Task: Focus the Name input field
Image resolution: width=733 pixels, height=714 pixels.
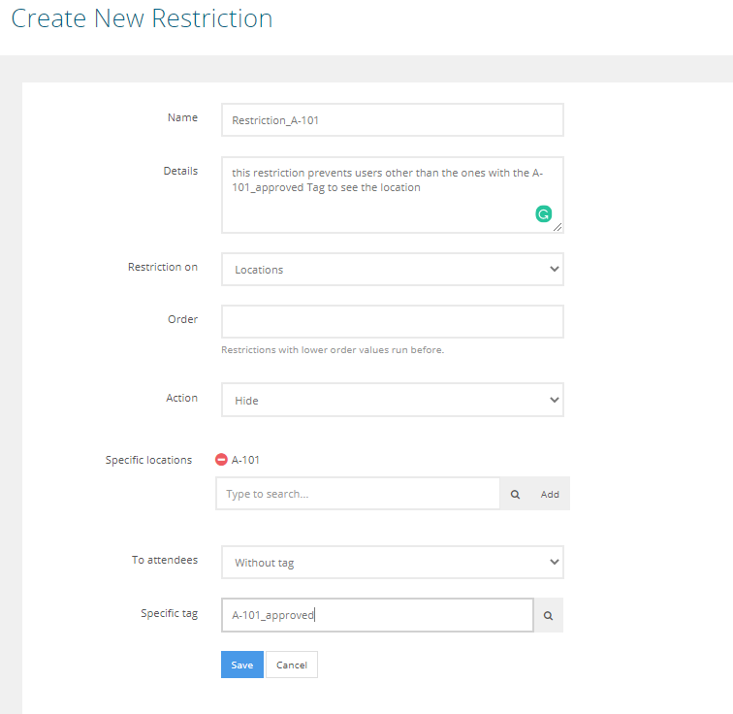Action: pos(392,120)
